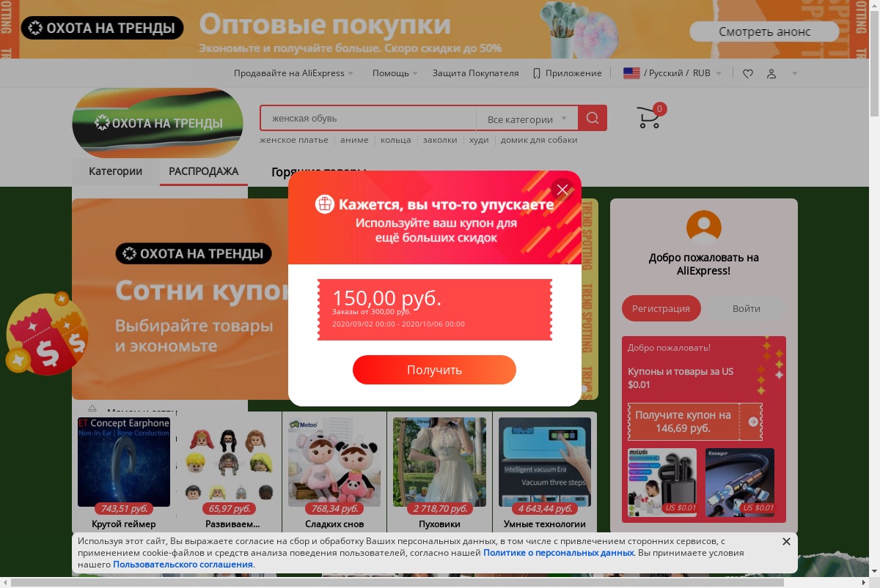Click the search magnifier button
This screenshot has width=880, height=588.
[x=593, y=118]
